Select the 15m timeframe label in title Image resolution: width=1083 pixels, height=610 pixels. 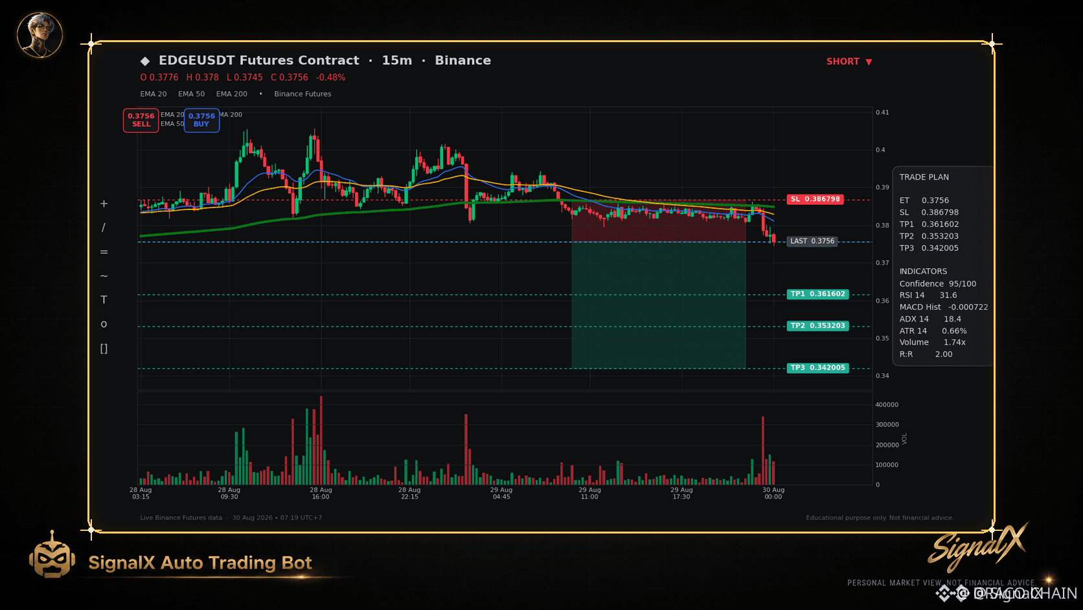(x=397, y=60)
